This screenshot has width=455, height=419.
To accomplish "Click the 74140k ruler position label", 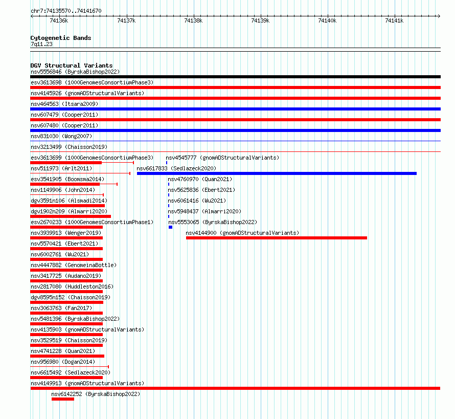I will click(x=327, y=20).
